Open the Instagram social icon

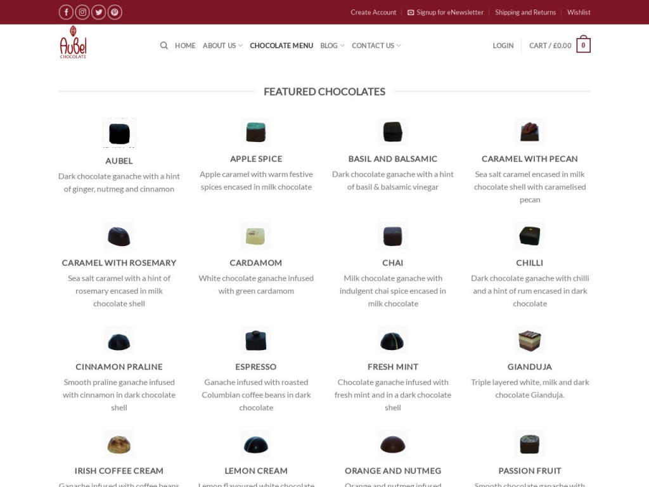pyautogui.click(x=82, y=12)
